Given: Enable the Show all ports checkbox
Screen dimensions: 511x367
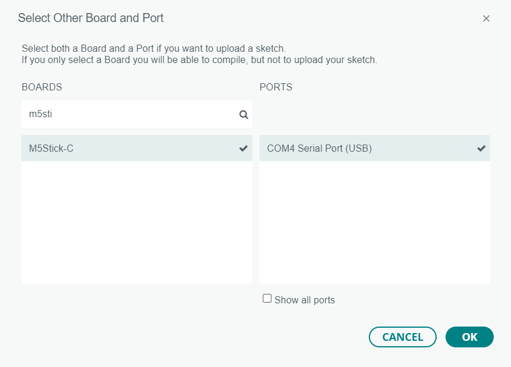Looking at the screenshot, I should pos(267,299).
